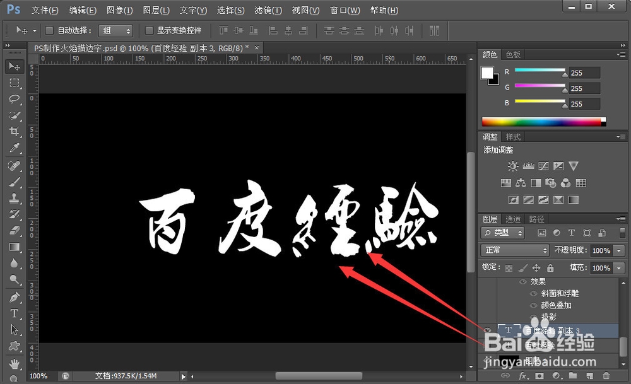Select the Eraser tool
Image resolution: width=631 pixels, height=384 pixels.
[15, 230]
